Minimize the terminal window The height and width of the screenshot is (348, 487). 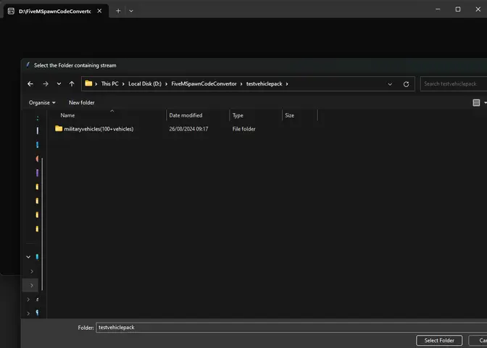coord(438,9)
